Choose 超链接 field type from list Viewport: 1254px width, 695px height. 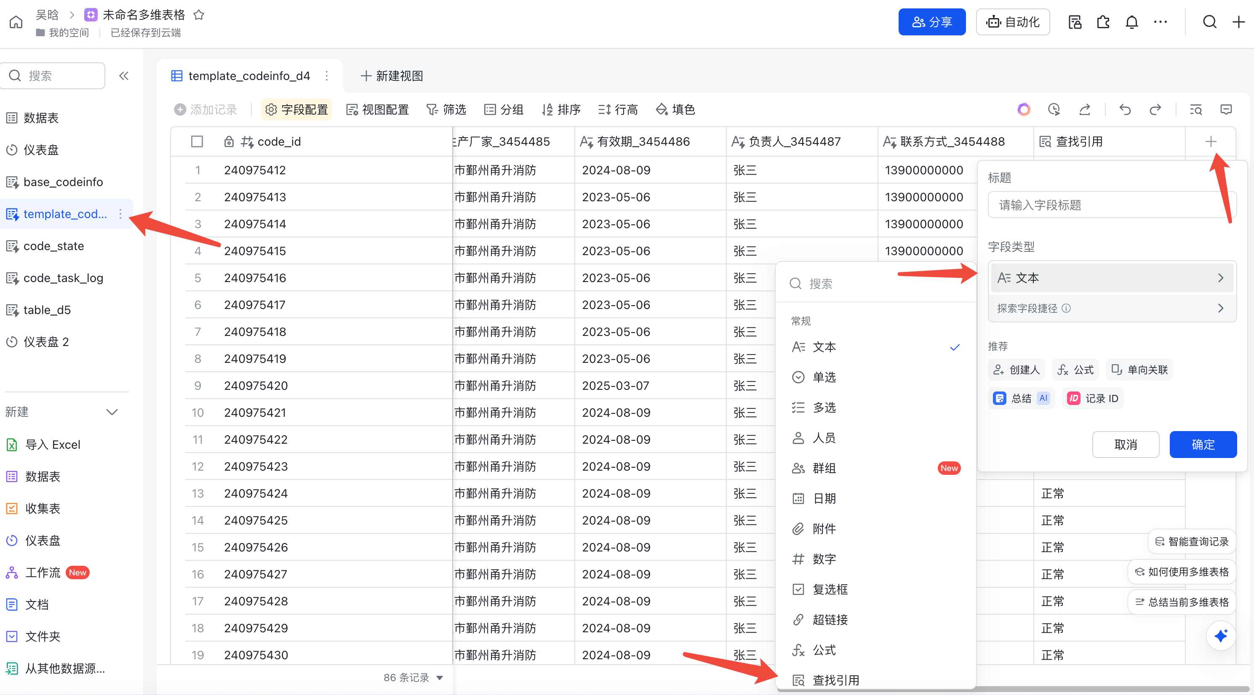[875, 620]
